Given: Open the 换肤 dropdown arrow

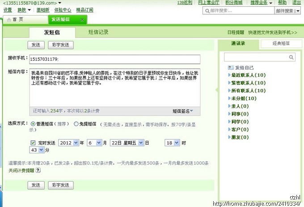Looking at the screenshot, I should [29, 10].
